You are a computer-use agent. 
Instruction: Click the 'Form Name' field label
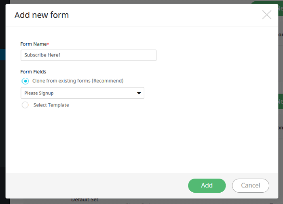click(x=34, y=44)
